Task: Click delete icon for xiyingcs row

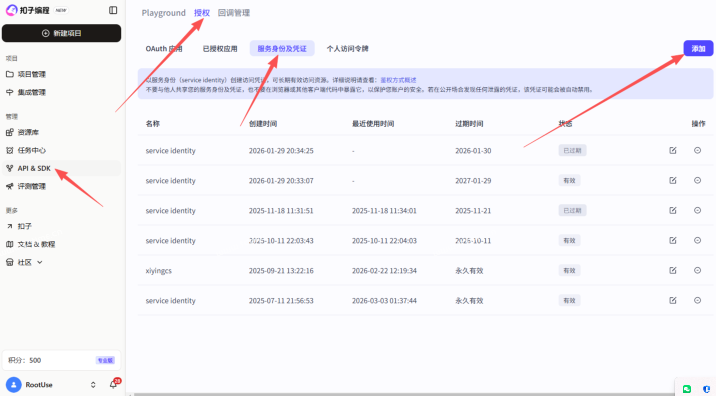Action: [697, 270]
